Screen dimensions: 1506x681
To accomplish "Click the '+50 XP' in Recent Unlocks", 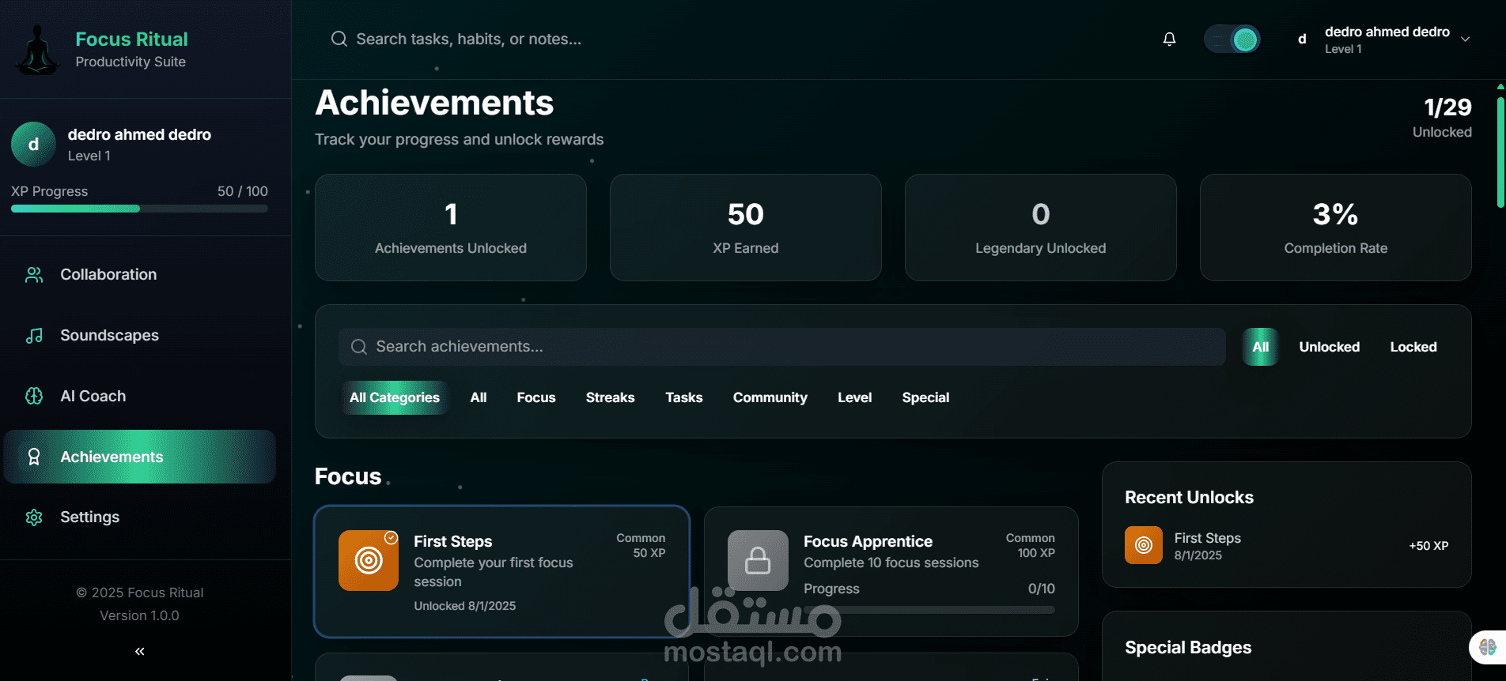I will point(1428,546).
